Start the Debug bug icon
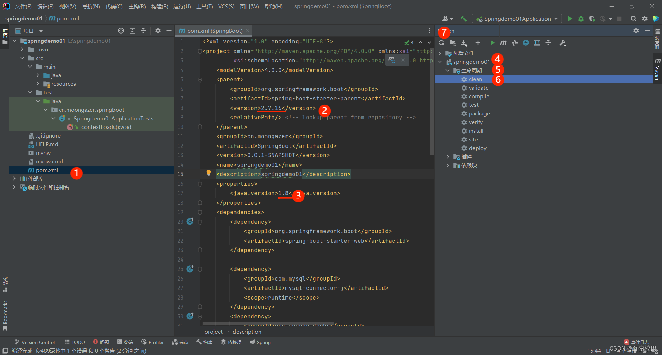 click(x=581, y=19)
